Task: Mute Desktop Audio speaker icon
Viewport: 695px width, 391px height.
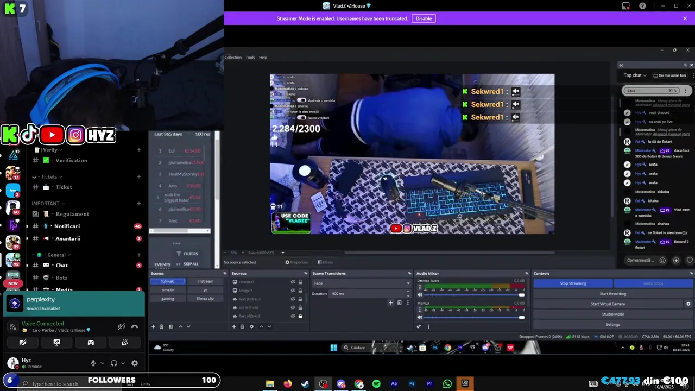Action: click(420, 295)
